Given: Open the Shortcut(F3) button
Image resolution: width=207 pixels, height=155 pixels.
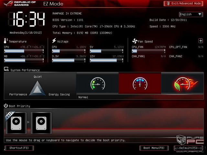Looking at the screenshot, I should point(19,148).
